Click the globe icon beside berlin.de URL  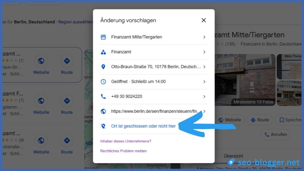point(103,111)
